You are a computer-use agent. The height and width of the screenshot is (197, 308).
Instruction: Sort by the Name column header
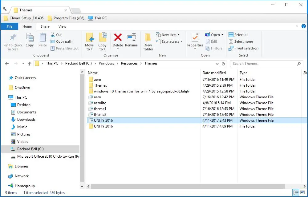(93, 73)
